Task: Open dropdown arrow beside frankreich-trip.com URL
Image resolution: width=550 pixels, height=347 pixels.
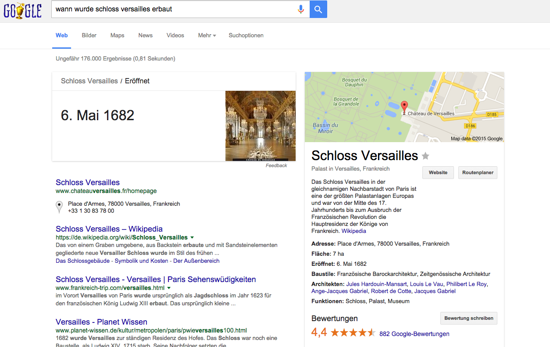Action: click(x=169, y=288)
